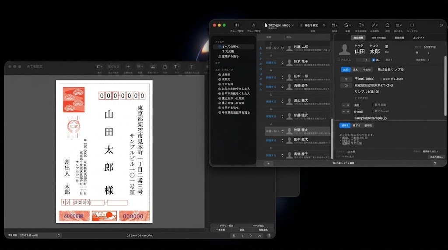Select the third segment beside 株式会社サンプル
Screen dimensions: 448x250
(x=367, y=69)
